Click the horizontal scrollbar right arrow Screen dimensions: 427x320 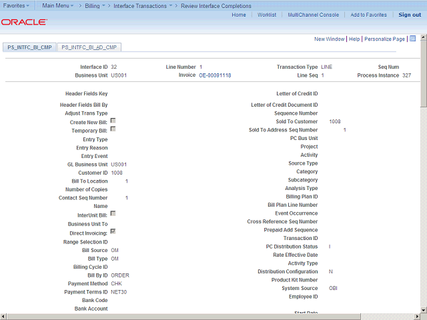tap(418, 317)
